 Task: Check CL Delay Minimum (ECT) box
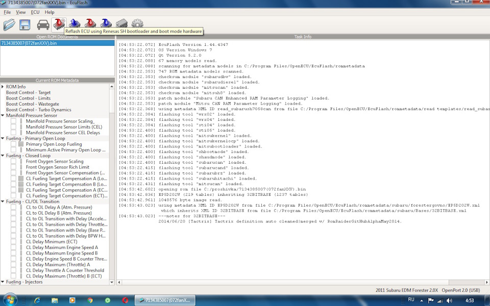[x=13, y=242]
